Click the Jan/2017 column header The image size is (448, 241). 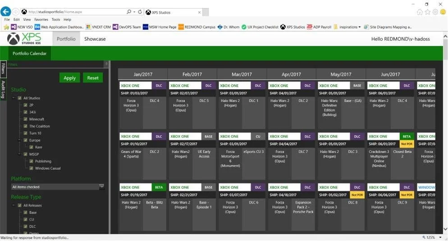(x=143, y=74)
